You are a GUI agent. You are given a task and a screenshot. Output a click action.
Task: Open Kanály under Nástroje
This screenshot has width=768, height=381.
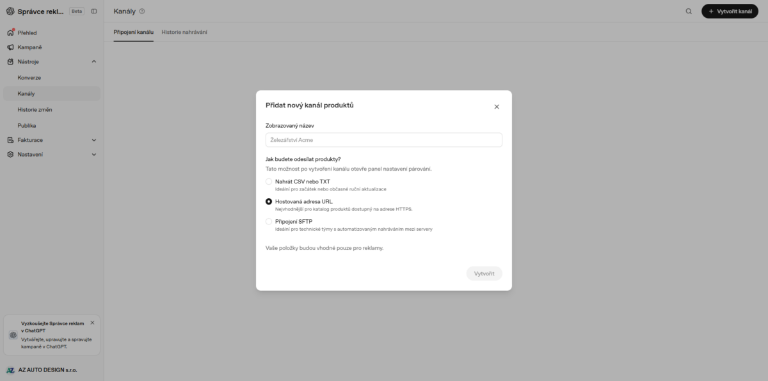(51, 93)
